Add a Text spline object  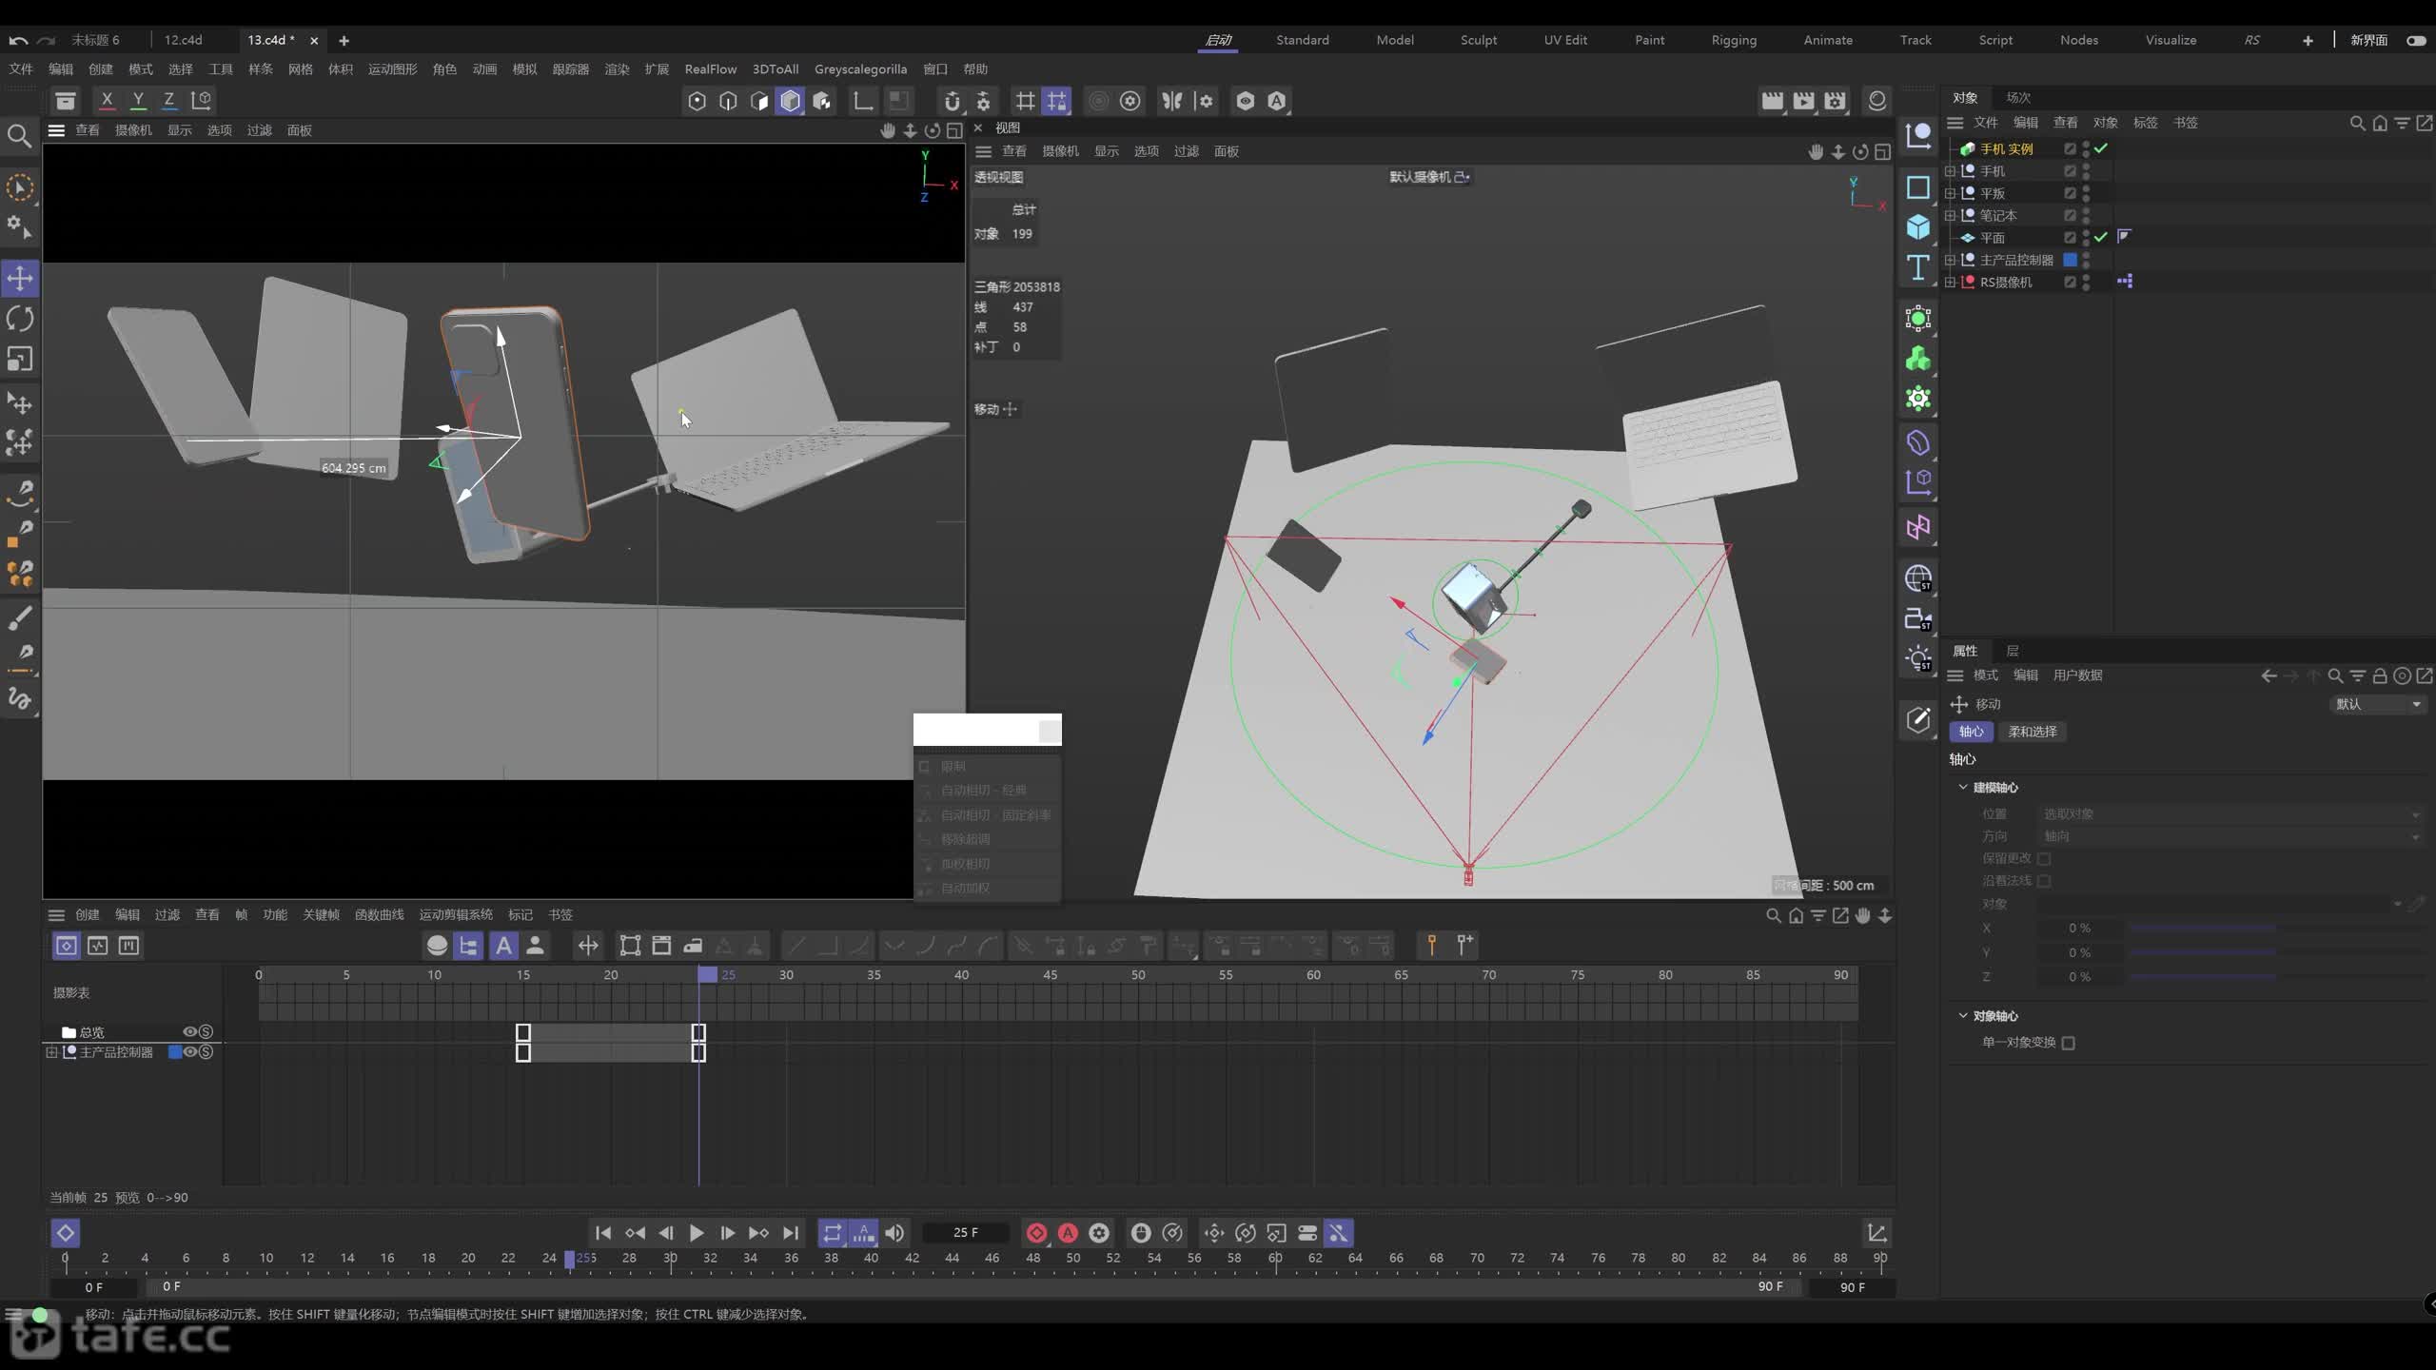point(1918,267)
